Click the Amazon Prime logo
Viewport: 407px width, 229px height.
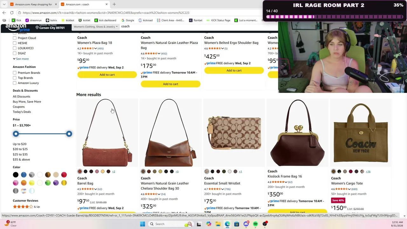pos(17,28)
